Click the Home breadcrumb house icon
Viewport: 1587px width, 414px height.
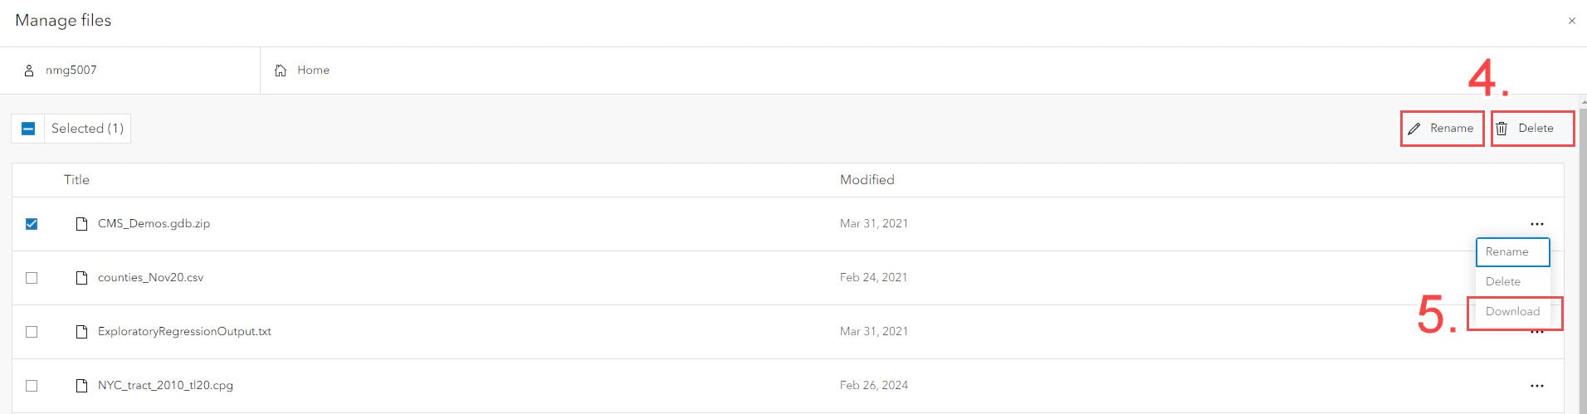(281, 71)
